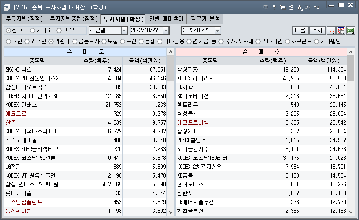This screenshot has width=359, height=220.
Task: Select the 전체 market radio button
Action: [8, 30]
